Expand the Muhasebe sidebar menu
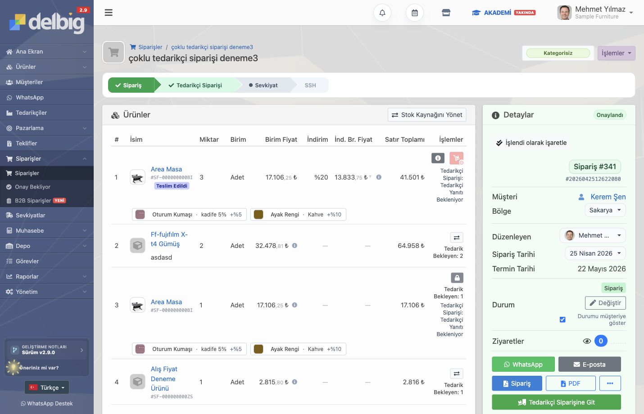The width and height of the screenshot is (644, 414). coord(47,230)
